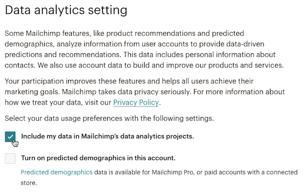Click the line starting 'Some Mailchimp features'
Image resolution: width=308 pixels, height=193 pixels.
pyautogui.click(x=124, y=33)
